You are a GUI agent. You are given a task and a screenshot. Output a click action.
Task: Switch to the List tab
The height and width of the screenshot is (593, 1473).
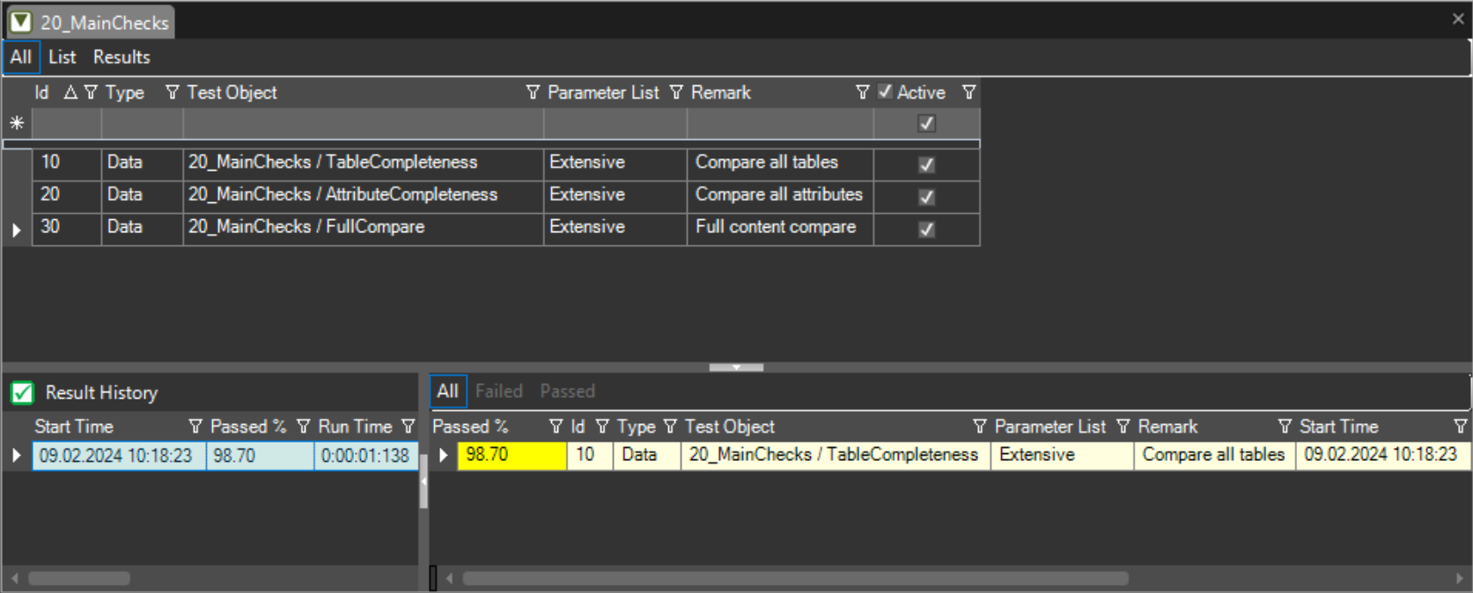pyautogui.click(x=62, y=57)
